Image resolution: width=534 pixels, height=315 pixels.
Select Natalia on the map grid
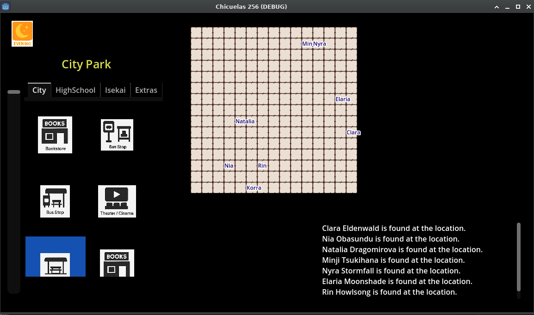[245, 121]
